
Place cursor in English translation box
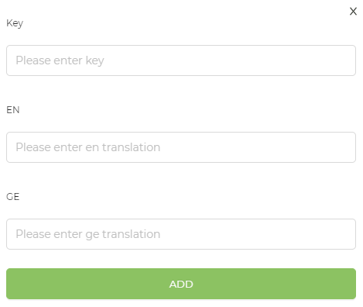point(181,147)
